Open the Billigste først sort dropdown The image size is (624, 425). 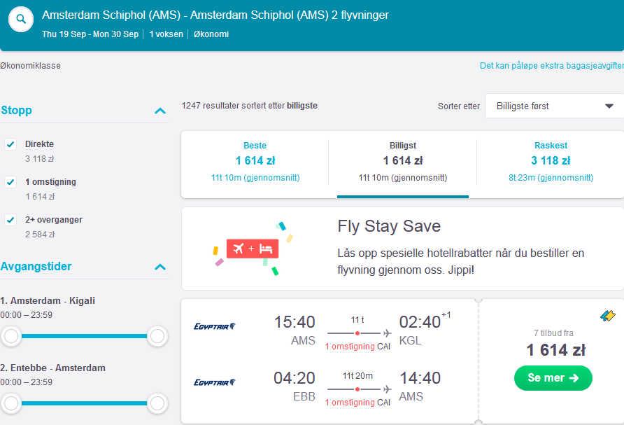pyautogui.click(x=554, y=106)
